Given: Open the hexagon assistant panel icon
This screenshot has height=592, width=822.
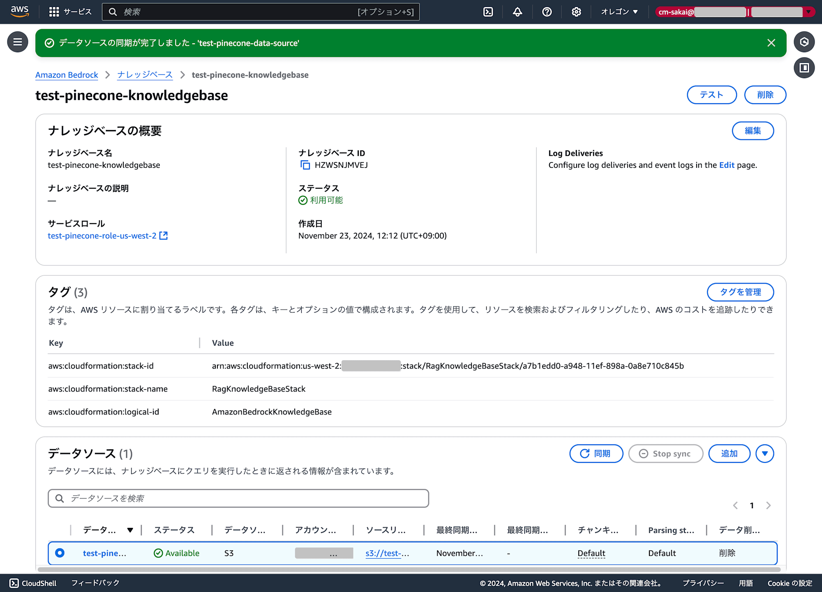Looking at the screenshot, I should [x=804, y=42].
